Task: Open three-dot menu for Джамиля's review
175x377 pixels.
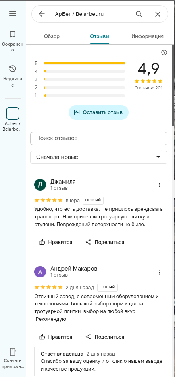Action: click(x=160, y=185)
